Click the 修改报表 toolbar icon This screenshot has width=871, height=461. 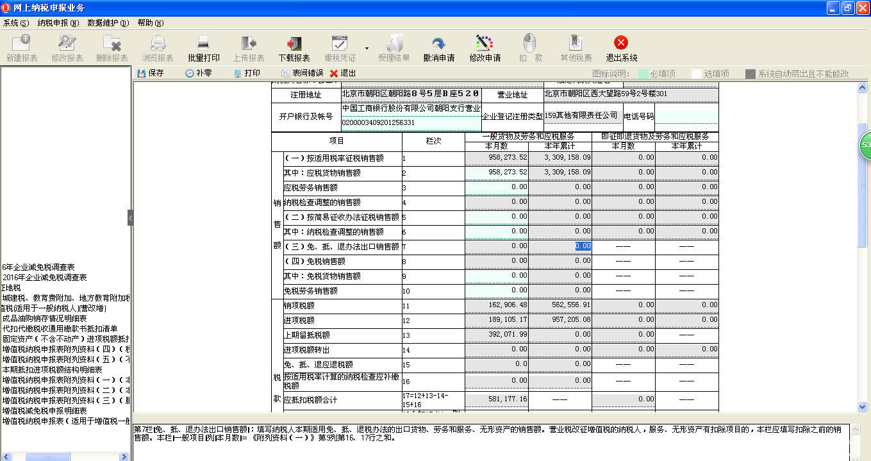coord(67,48)
